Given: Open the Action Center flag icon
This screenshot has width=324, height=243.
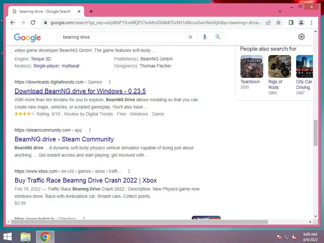Looking at the screenshot, I should click(x=279, y=237).
